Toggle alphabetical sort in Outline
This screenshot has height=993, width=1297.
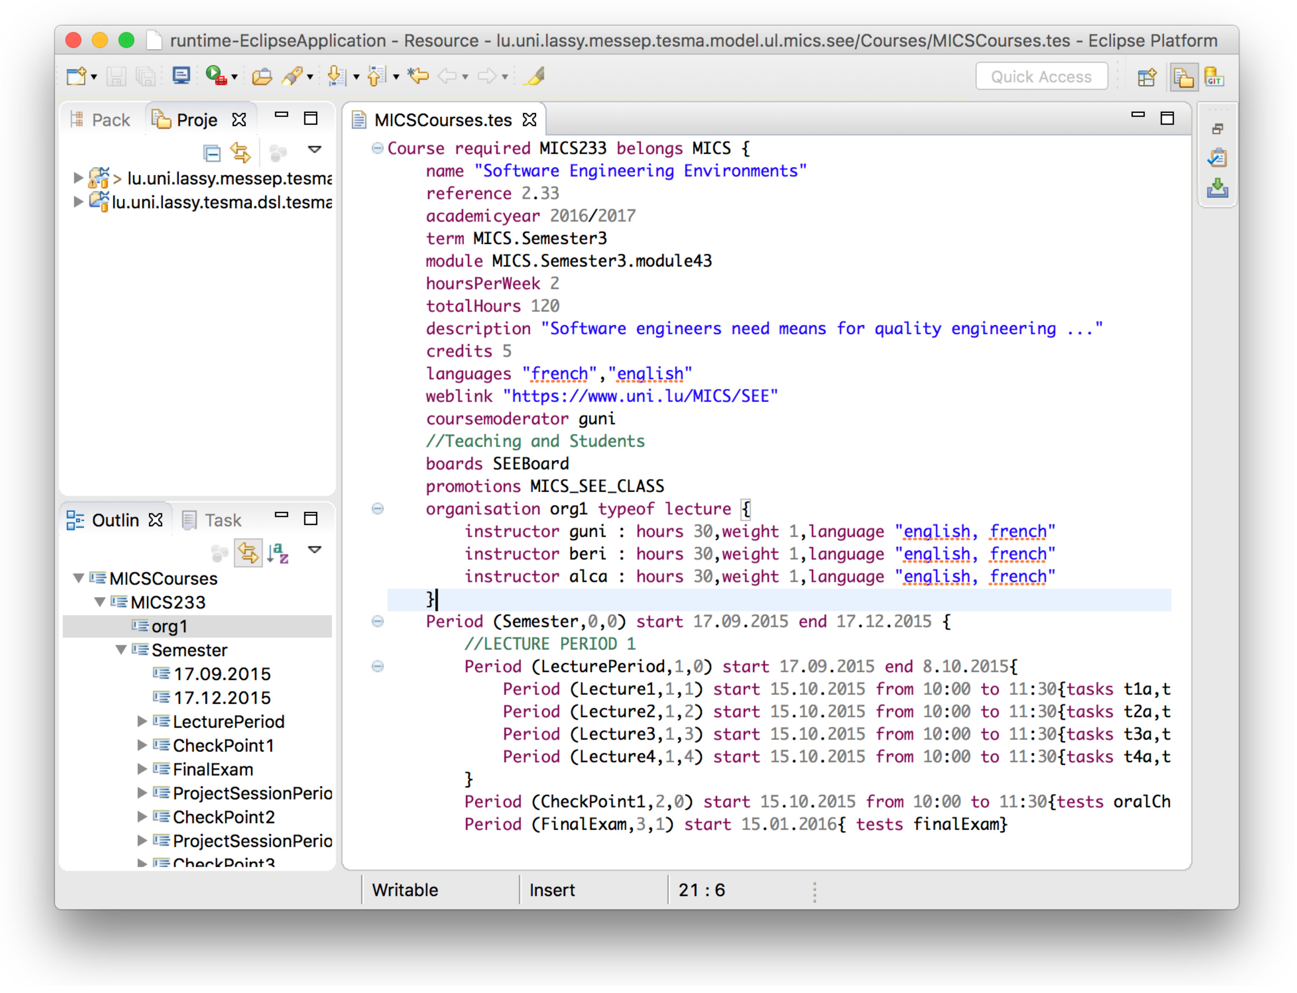278,554
